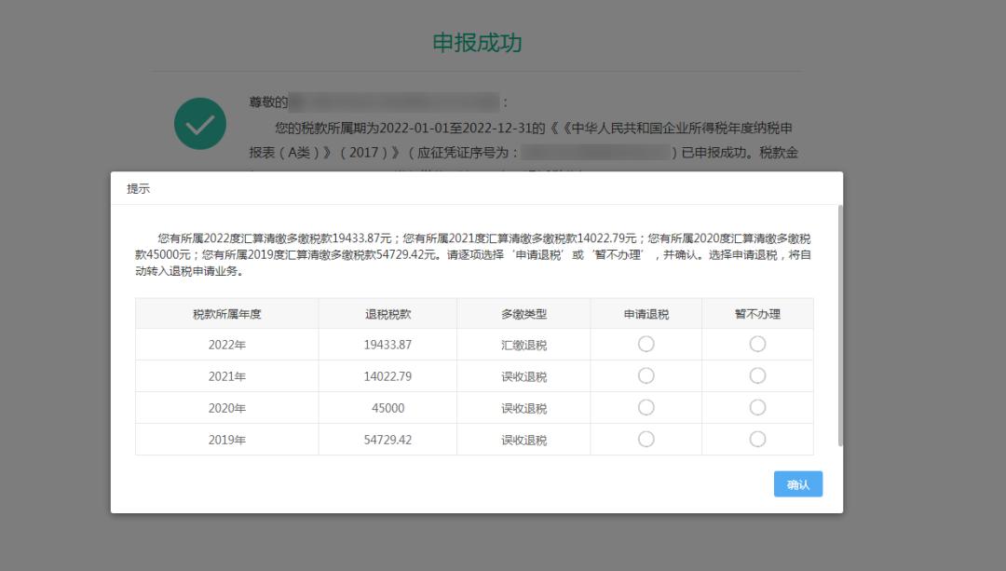Click the 多缴类型 column header
The height and width of the screenshot is (571, 1006).
(523, 313)
